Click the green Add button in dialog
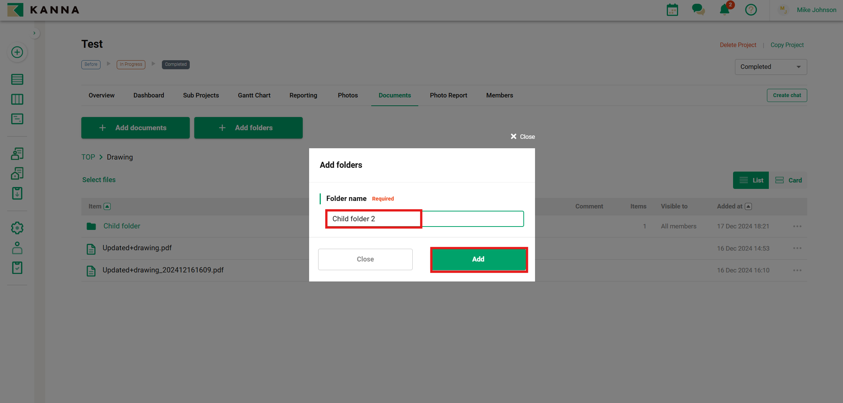The image size is (843, 403). (478, 259)
